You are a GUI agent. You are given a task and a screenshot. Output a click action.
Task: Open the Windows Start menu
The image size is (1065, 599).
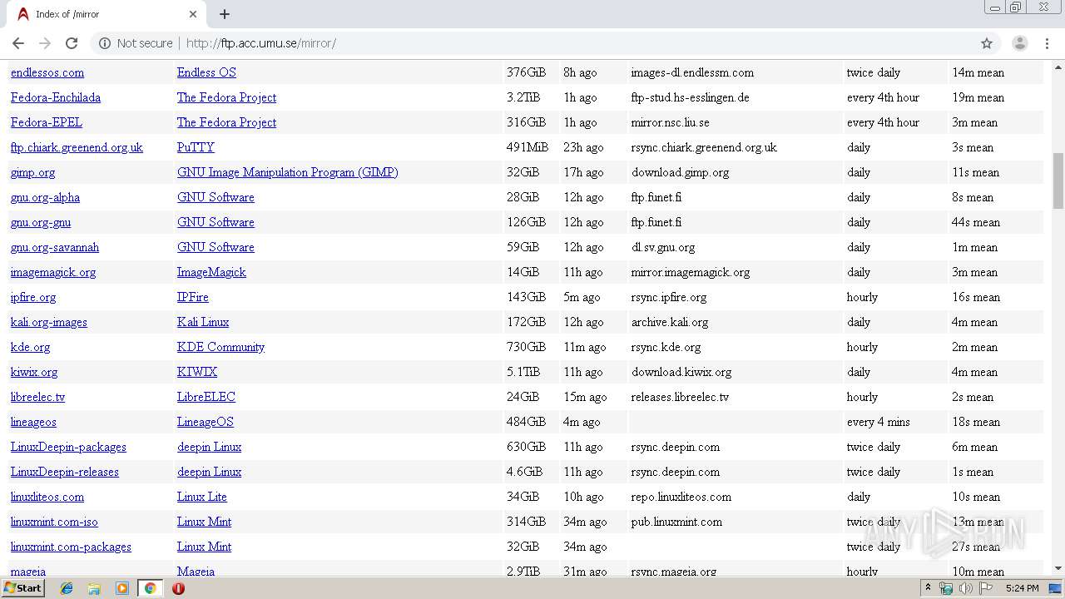click(x=23, y=588)
